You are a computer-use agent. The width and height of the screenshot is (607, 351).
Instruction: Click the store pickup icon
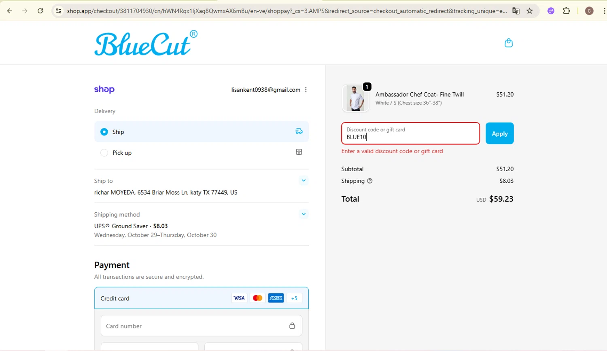point(299,152)
